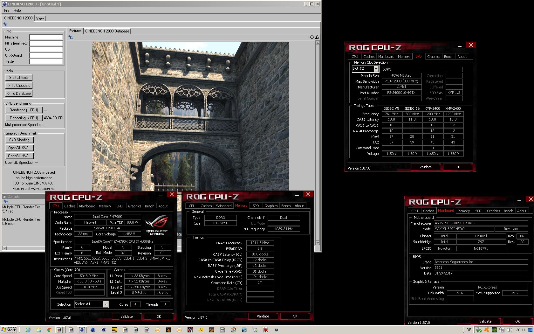Open the Graphics tab in the SPD CPU-Z window
Viewport: 534px width, 334px height.
[x=434, y=57]
